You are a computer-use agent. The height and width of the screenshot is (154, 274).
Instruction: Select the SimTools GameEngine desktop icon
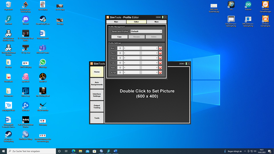[x=265, y=21]
